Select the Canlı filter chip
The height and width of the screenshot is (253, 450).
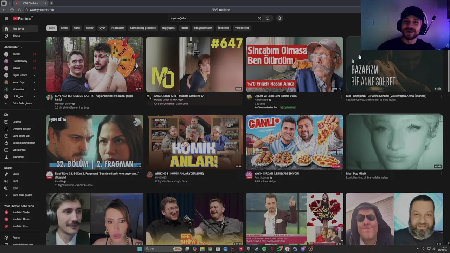tap(77, 28)
